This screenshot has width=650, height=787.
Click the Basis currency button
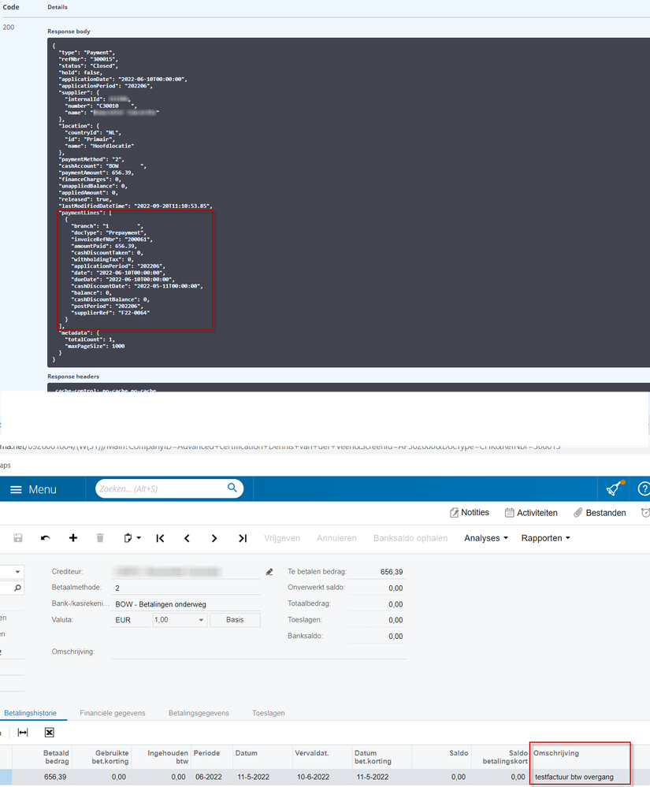(235, 620)
